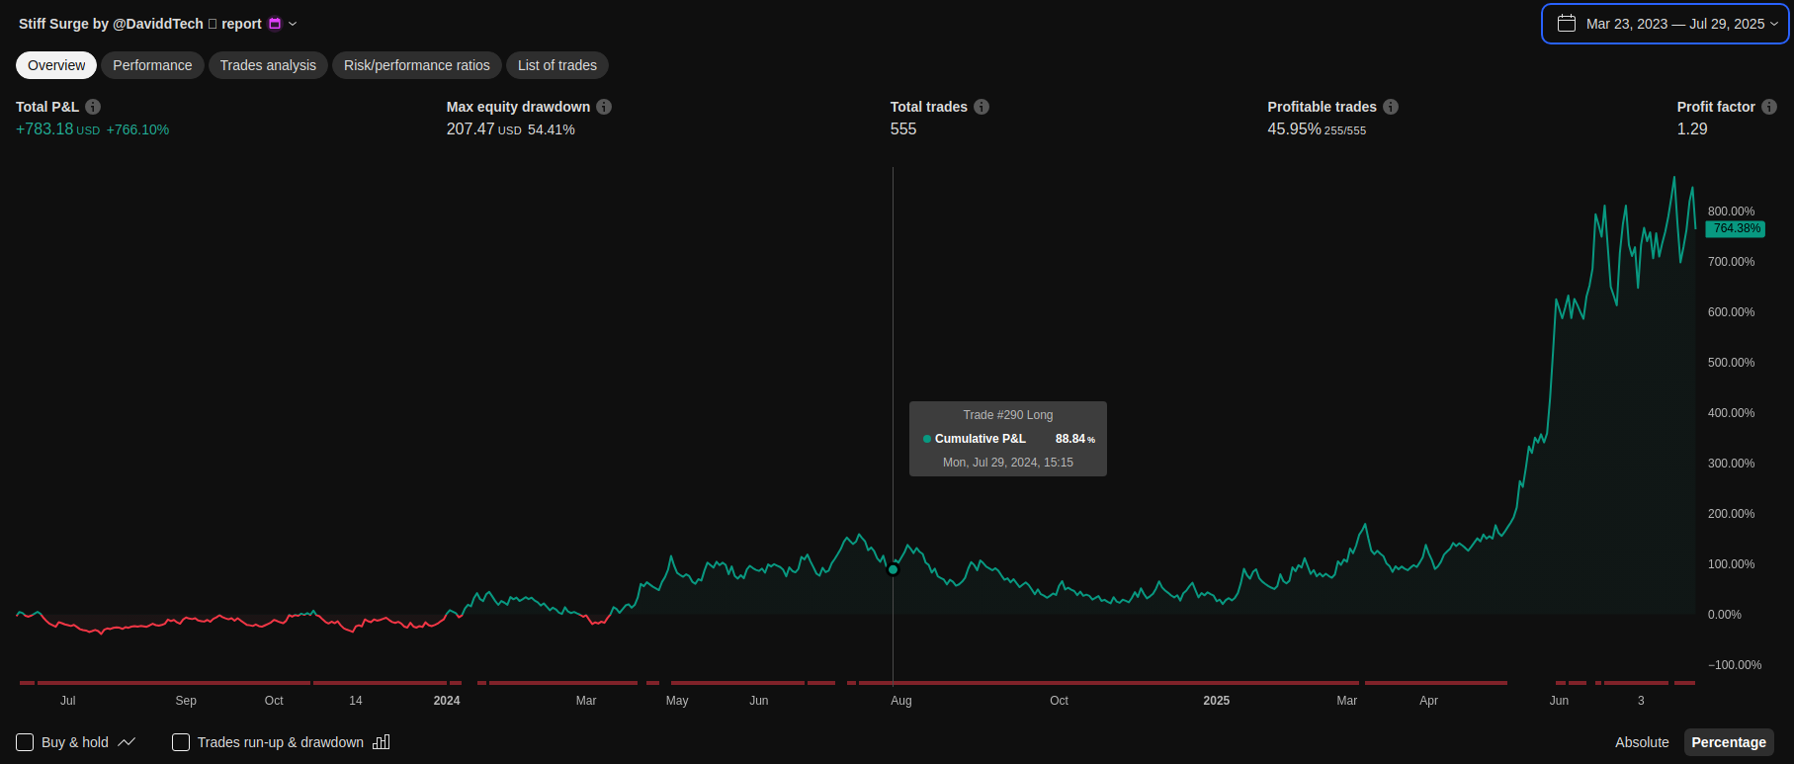Select the Percentage display mode
Screen dimensions: 1794x764
pos(1728,742)
